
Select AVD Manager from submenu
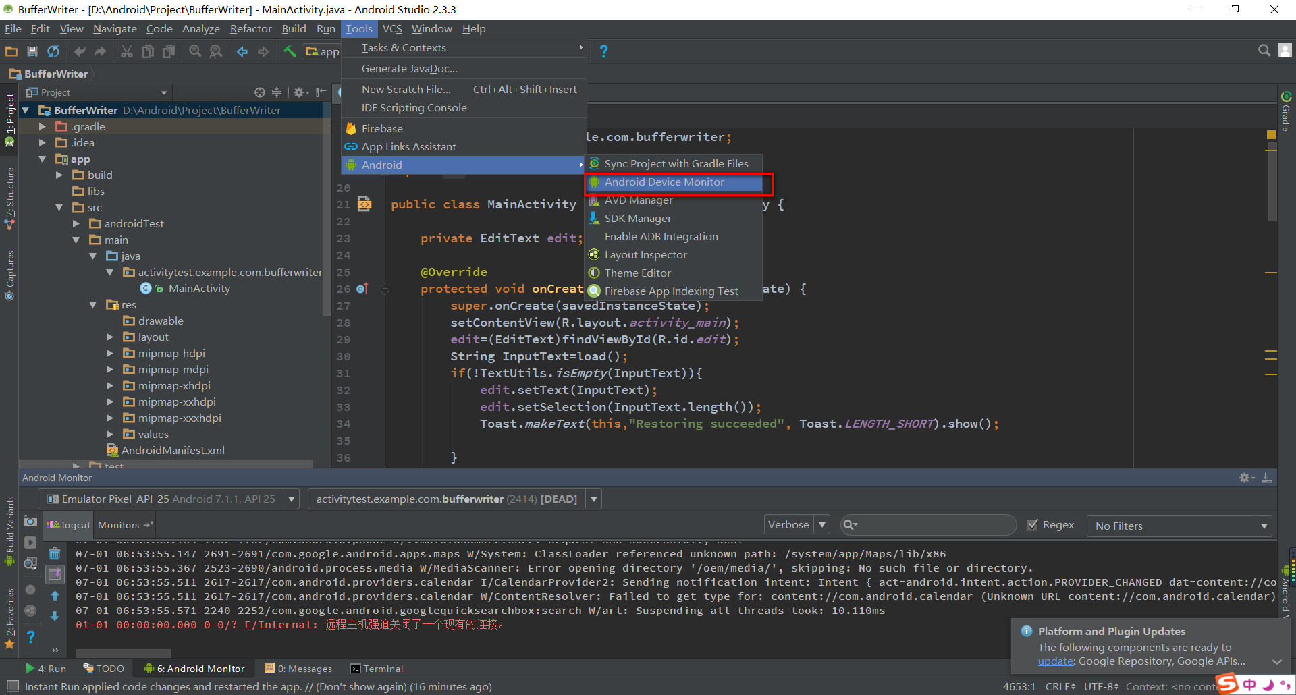(674, 200)
